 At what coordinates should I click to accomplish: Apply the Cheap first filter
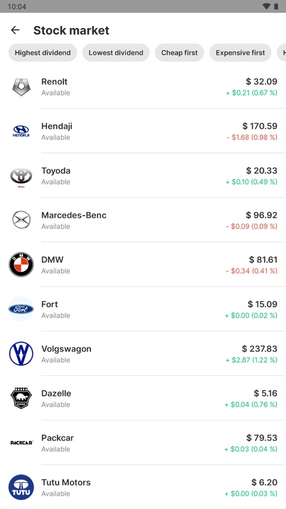[179, 53]
